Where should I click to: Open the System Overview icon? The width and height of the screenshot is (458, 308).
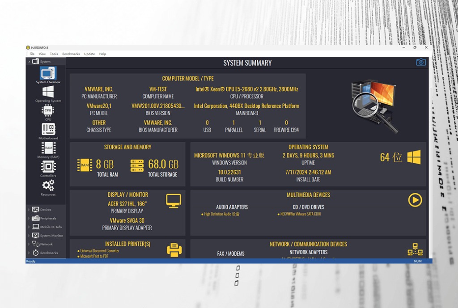coord(48,73)
